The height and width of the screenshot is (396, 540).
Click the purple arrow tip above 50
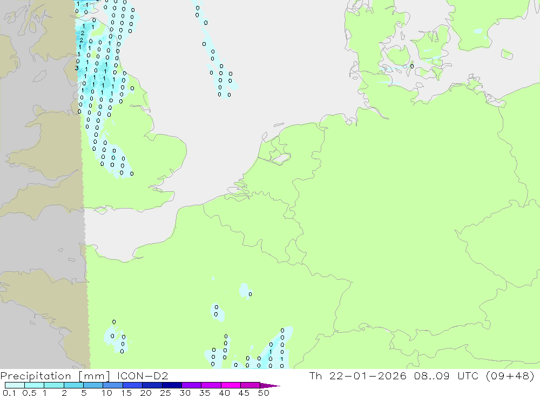pos(270,386)
